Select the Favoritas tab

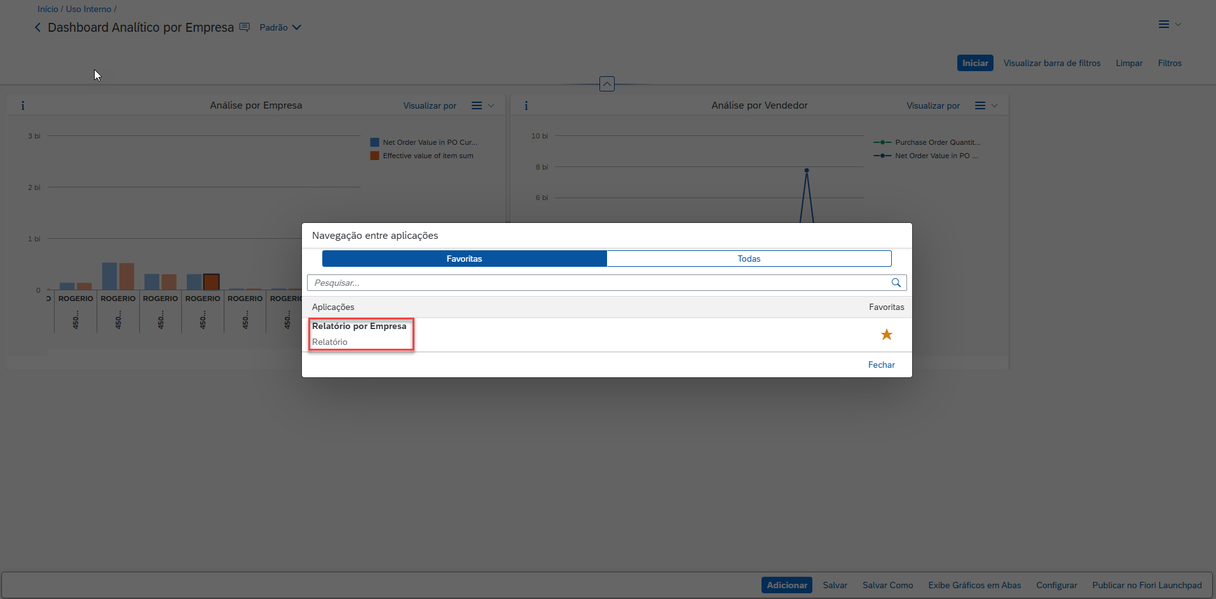[x=464, y=259]
